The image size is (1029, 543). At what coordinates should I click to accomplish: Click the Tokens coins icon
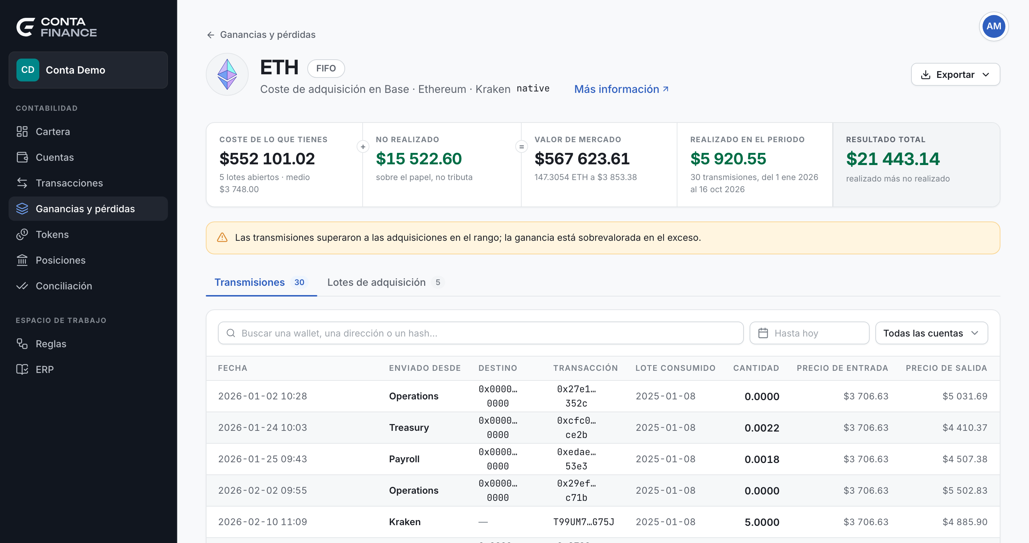pyautogui.click(x=22, y=234)
